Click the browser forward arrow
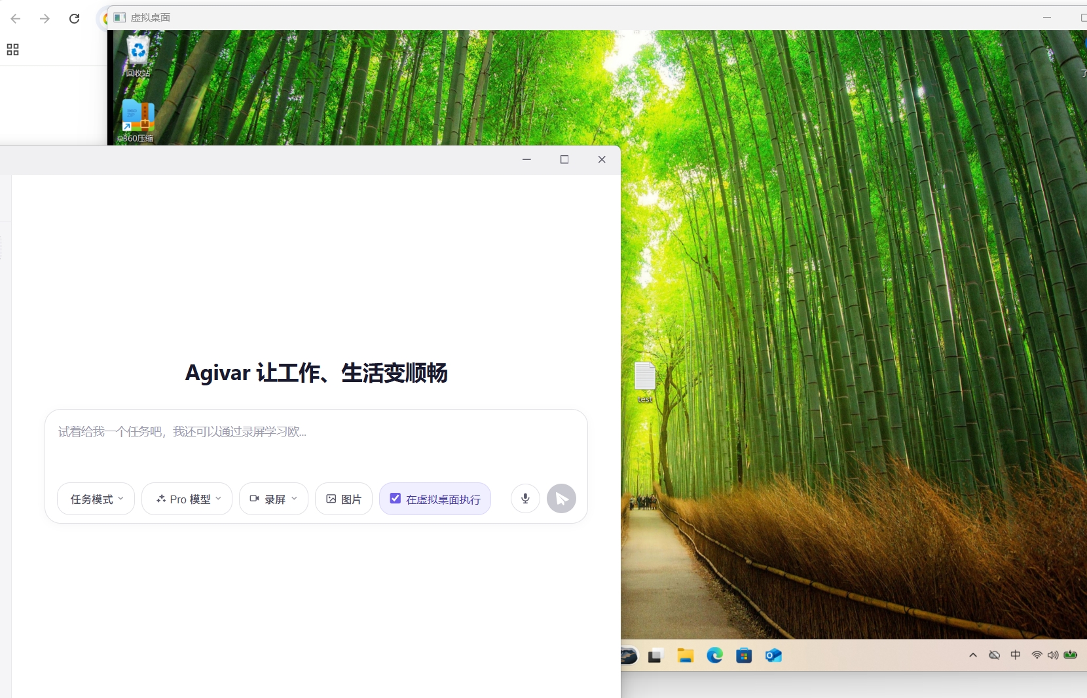Viewport: 1087px width, 698px height. (x=45, y=18)
